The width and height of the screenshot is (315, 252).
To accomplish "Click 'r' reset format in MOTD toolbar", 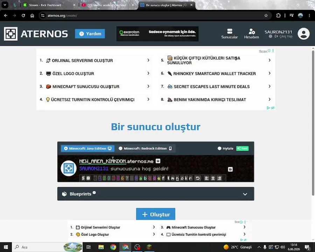I will click(x=190, y=178).
